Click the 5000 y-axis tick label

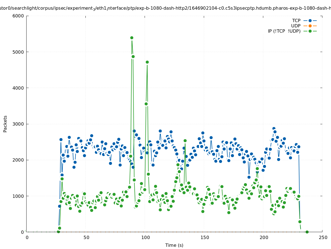[x=19, y=52]
